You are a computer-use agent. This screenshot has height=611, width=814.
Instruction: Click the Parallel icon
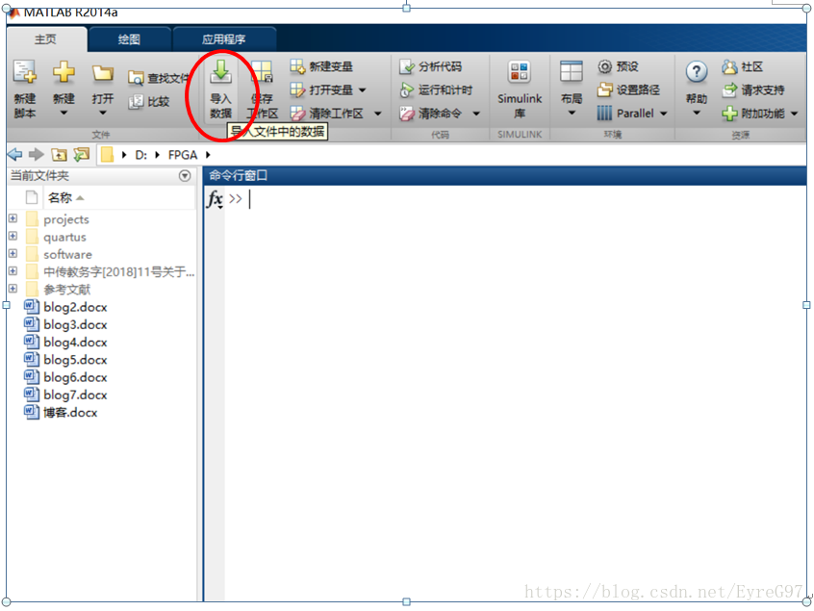[x=604, y=114]
